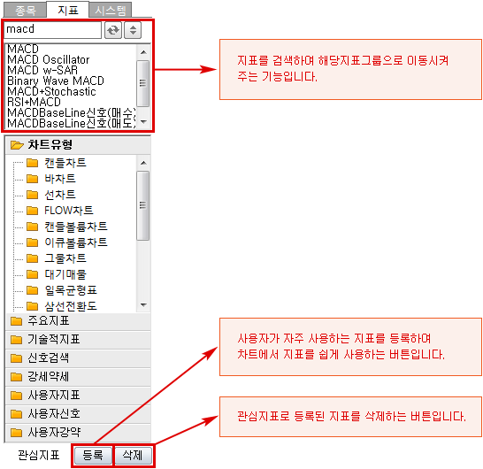Expand the 기술적지표 group
This screenshot has width=483, height=469.
(78, 340)
